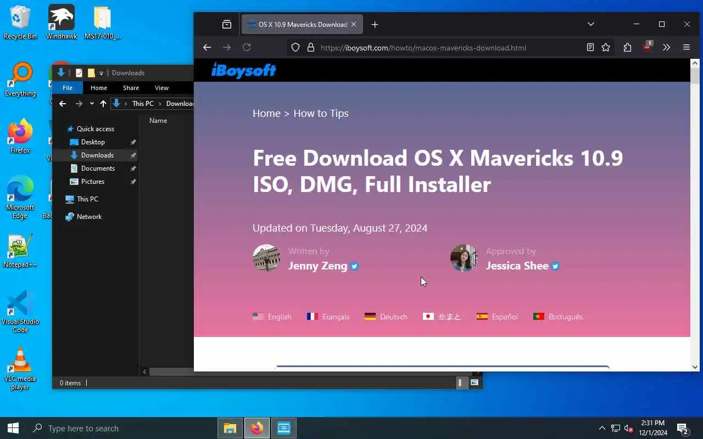The image size is (703, 439).
Task: Launch Microsoft Edge from desktop
Action: 20,198
